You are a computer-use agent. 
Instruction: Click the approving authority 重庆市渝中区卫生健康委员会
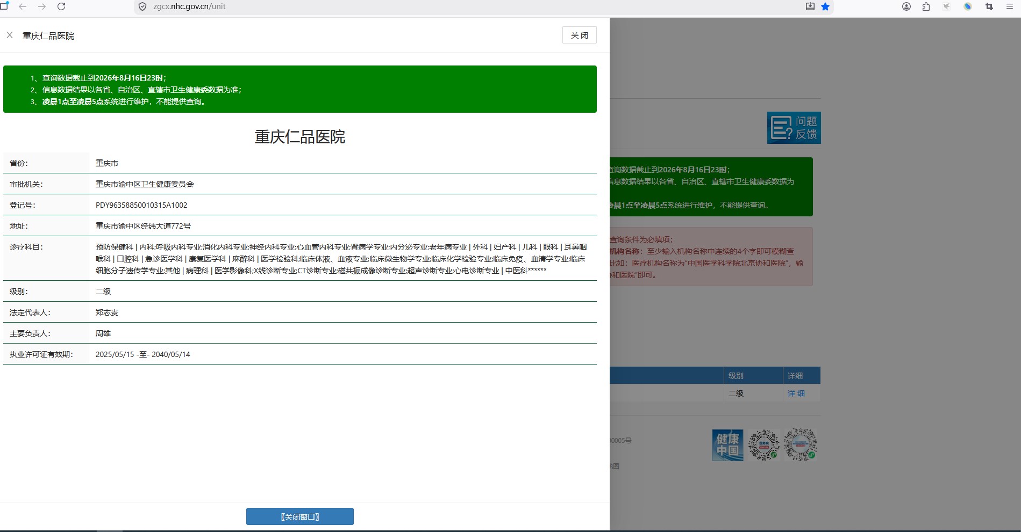pyautogui.click(x=145, y=184)
